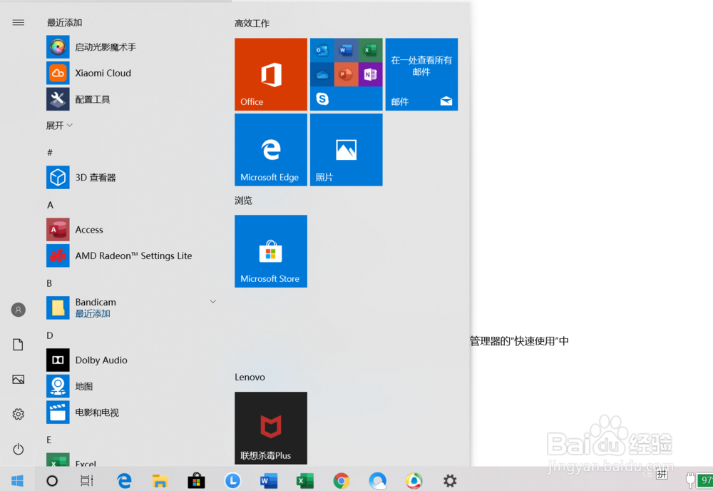Open Outlook in Office apps tile
Viewport: 713px width, 491px height.
pyautogui.click(x=322, y=50)
